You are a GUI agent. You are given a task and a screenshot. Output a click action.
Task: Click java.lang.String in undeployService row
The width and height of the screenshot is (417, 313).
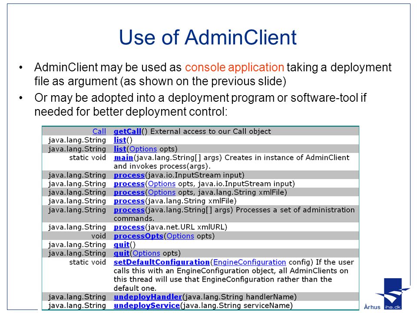[x=77, y=306]
